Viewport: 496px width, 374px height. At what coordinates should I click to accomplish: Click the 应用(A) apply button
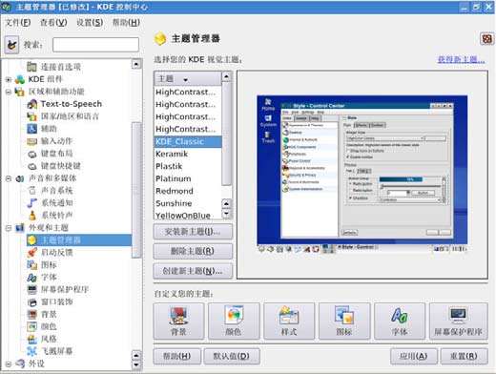[414, 356]
